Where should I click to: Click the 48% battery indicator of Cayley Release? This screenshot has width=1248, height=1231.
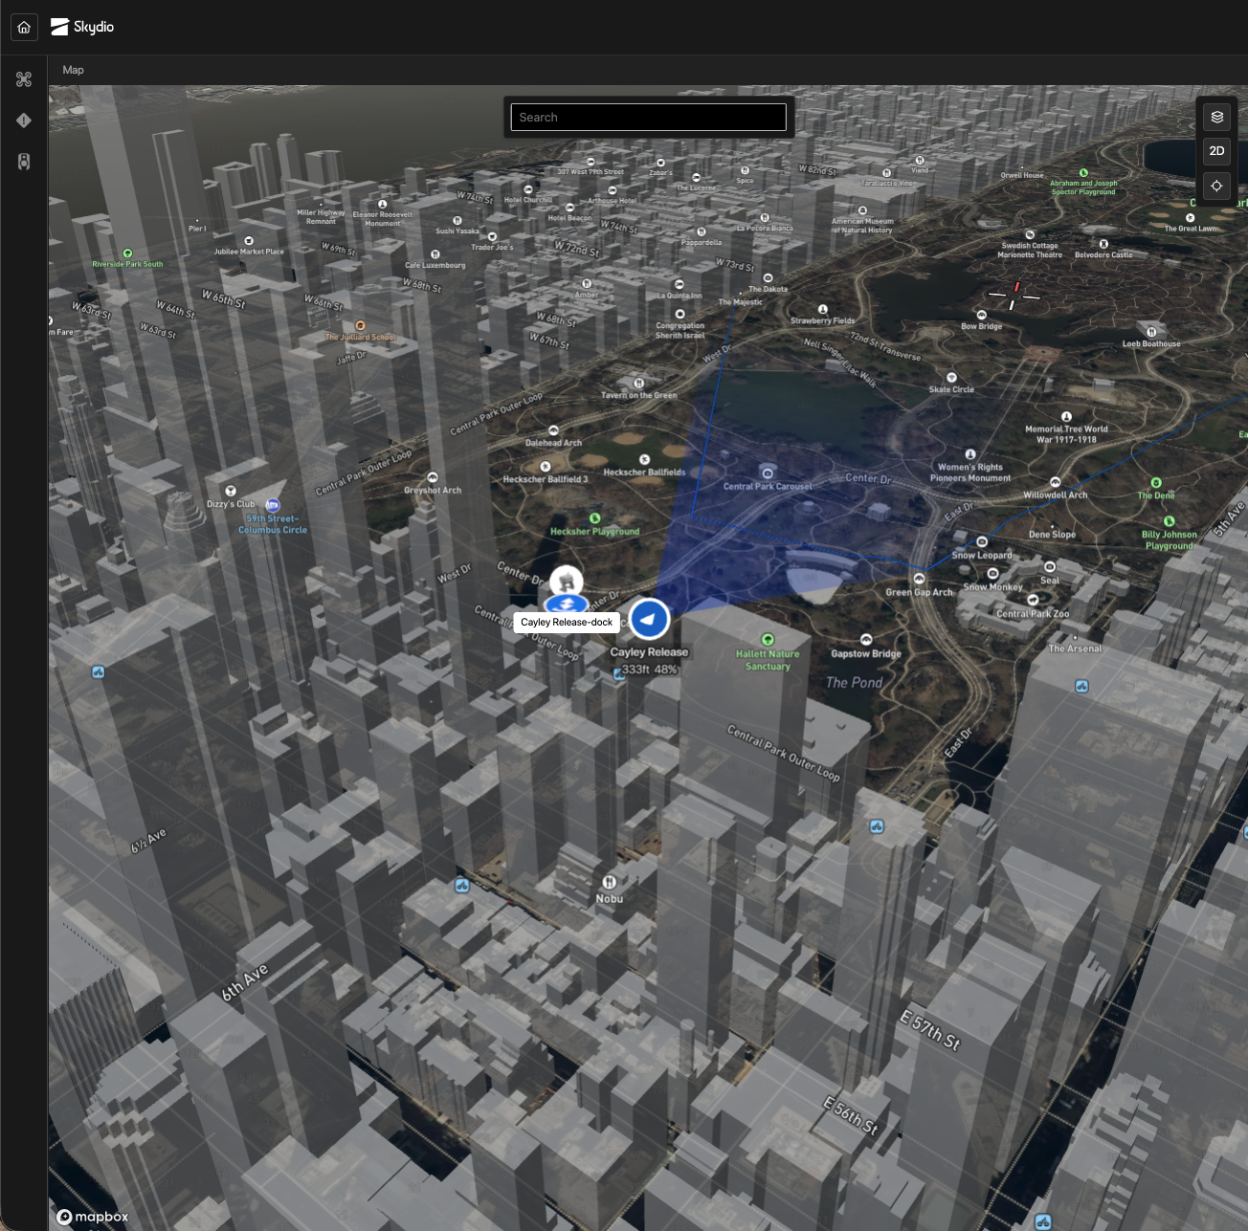pos(665,670)
